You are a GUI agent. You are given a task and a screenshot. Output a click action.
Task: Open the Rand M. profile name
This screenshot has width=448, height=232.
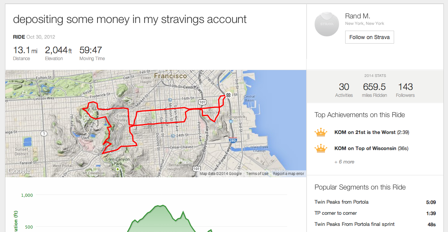click(x=357, y=16)
